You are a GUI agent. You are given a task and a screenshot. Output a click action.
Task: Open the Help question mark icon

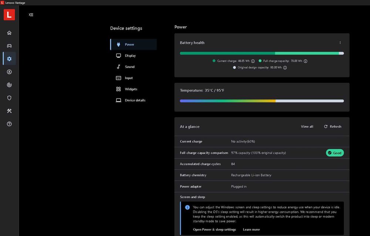pyautogui.click(x=9, y=124)
